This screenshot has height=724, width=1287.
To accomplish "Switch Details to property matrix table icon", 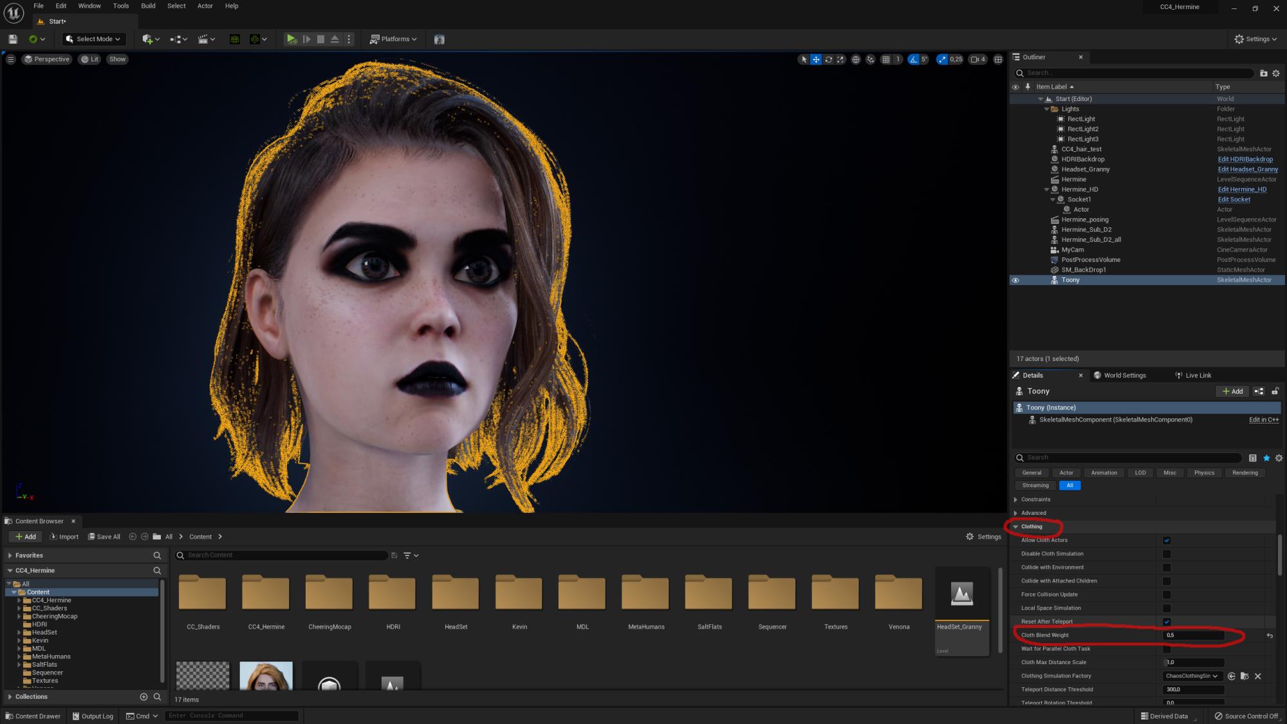I will (1252, 458).
